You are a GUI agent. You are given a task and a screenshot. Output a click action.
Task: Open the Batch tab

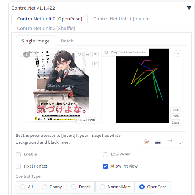(67, 41)
